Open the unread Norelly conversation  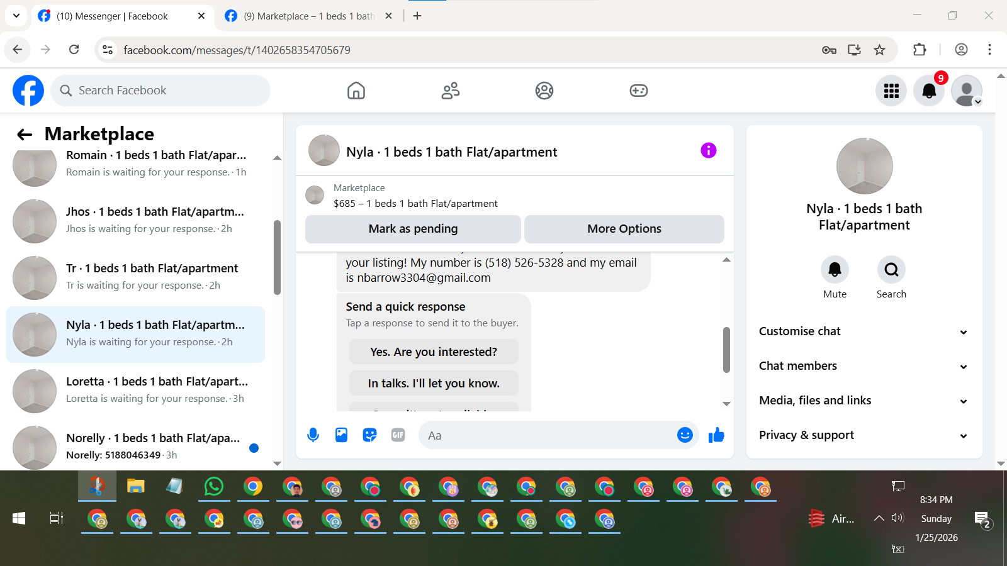[135, 447]
